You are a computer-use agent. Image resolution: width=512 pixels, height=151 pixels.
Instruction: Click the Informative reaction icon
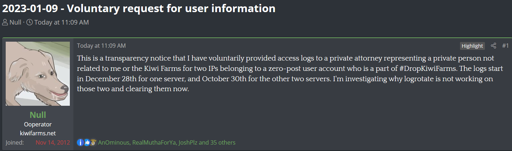click(x=80, y=142)
